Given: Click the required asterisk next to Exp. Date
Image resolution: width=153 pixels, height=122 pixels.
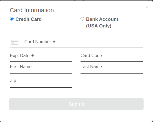Looking at the screenshot, I should tap(32, 55).
